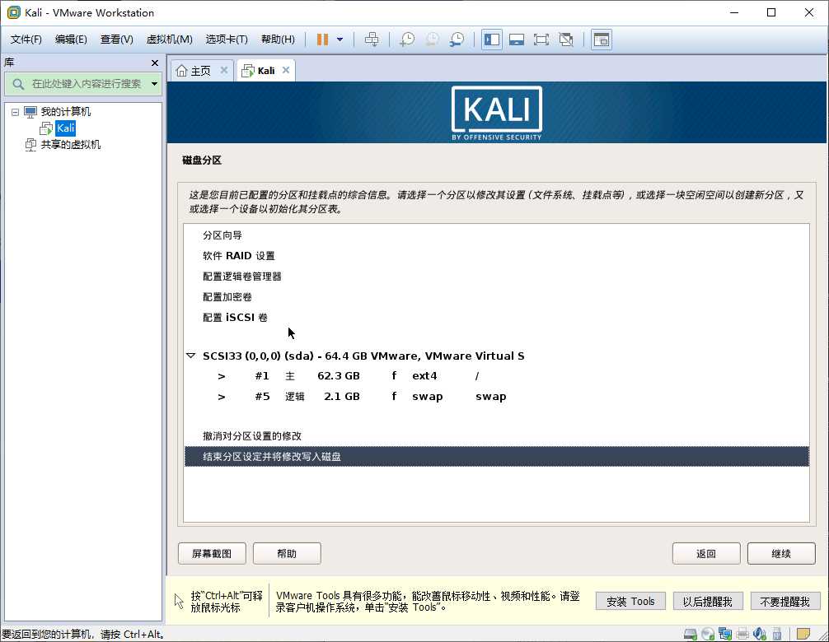The height and width of the screenshot is (642, 829).
Task: Select 共享的虚拟机 in the library
Action: 70,145
